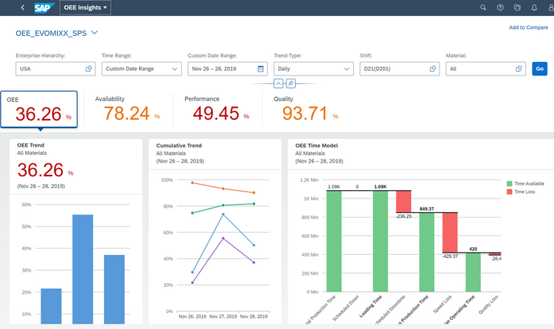Click the Shift D21(D201) input field
Screen dimensions: 554x329
point(400,69)
